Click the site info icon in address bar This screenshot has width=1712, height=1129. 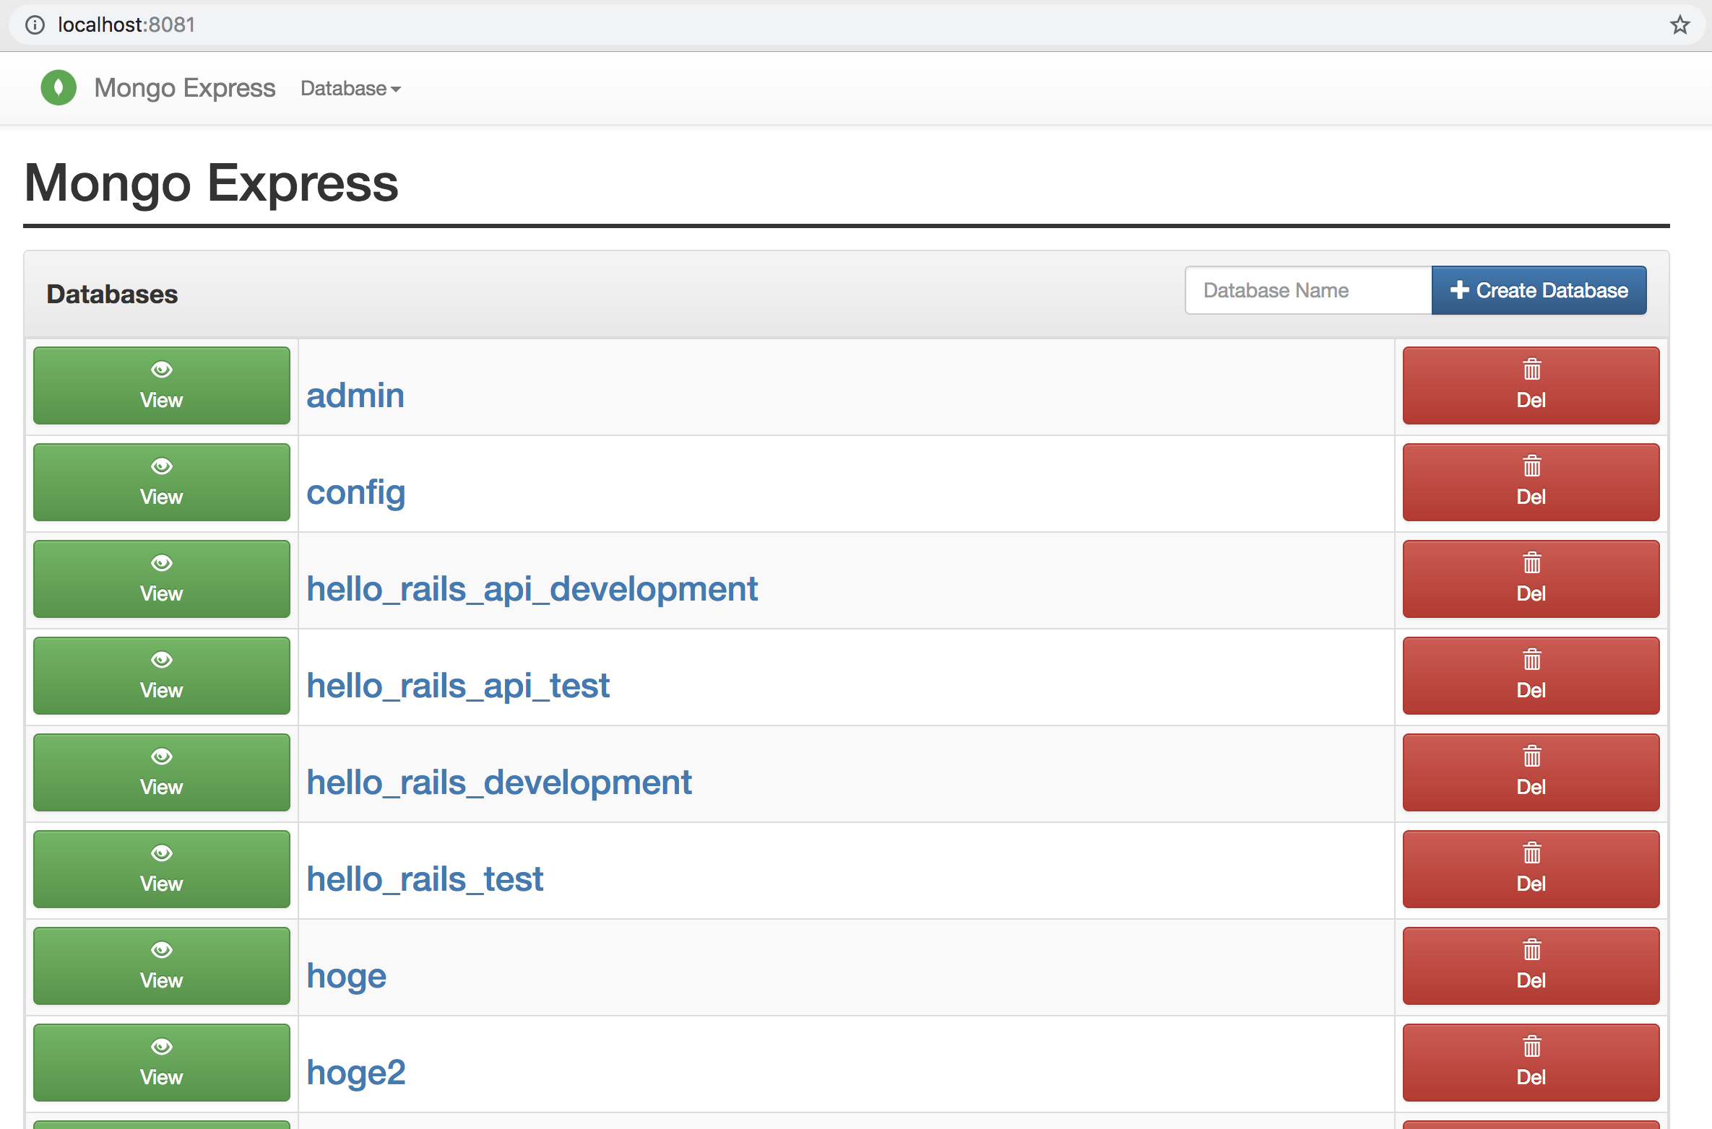point(35,25)
